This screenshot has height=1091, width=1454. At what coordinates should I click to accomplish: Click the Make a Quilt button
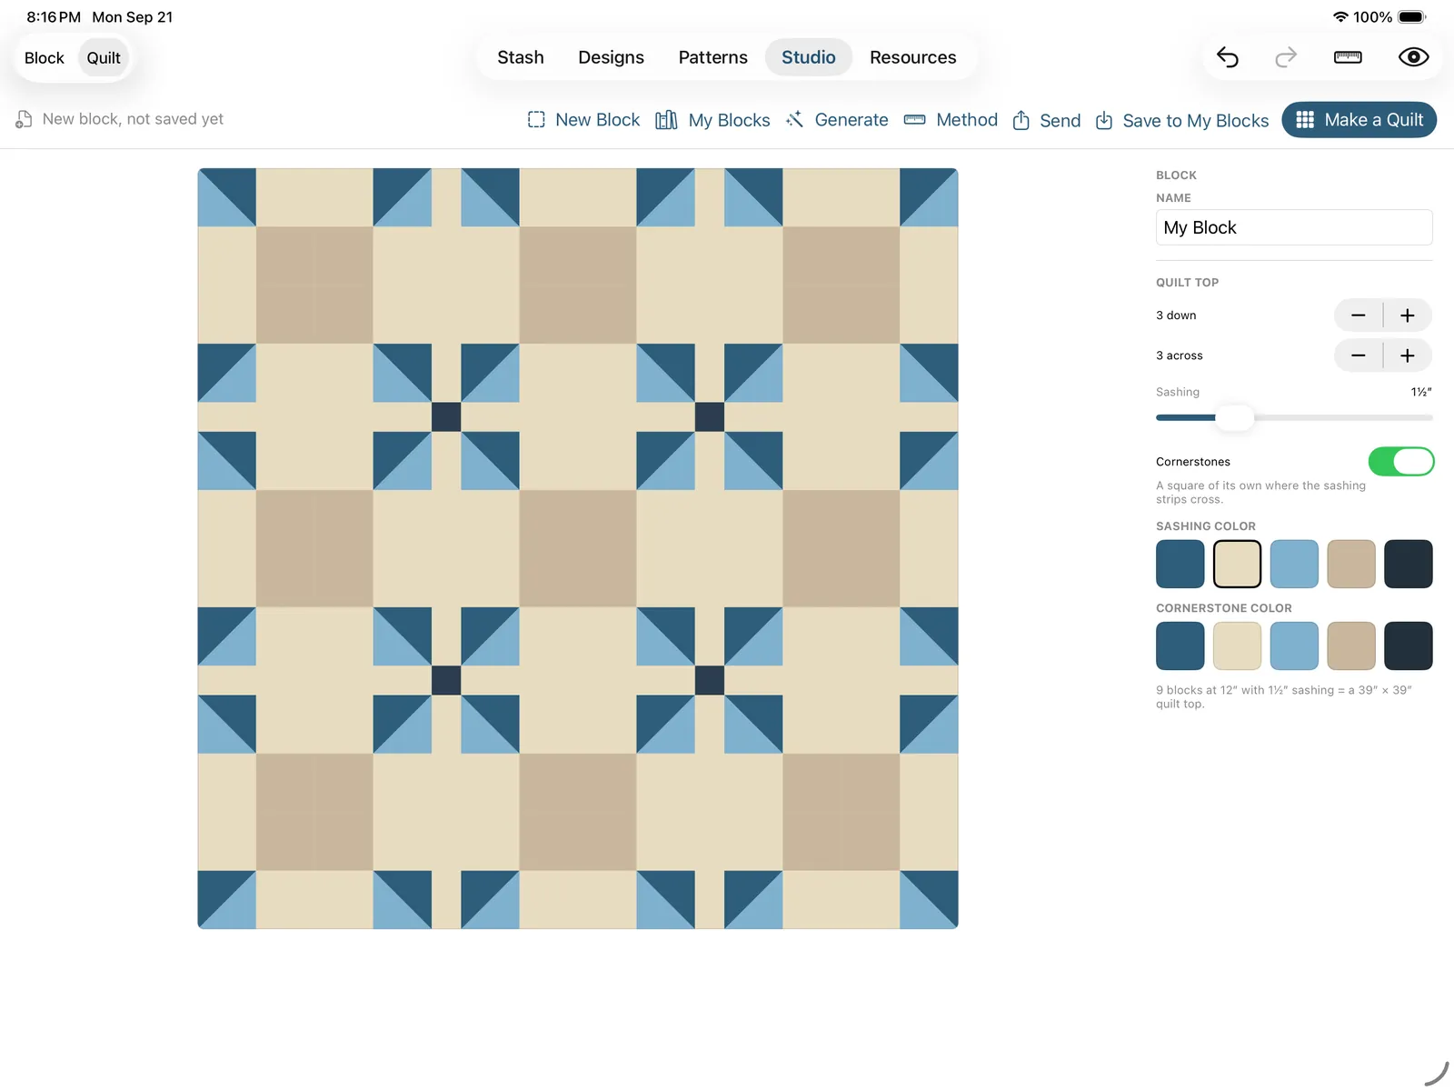pos(1359,120)
